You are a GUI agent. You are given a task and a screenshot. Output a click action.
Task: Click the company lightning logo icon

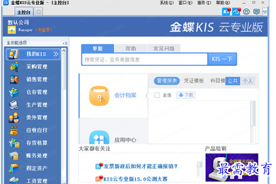[12, 30]
